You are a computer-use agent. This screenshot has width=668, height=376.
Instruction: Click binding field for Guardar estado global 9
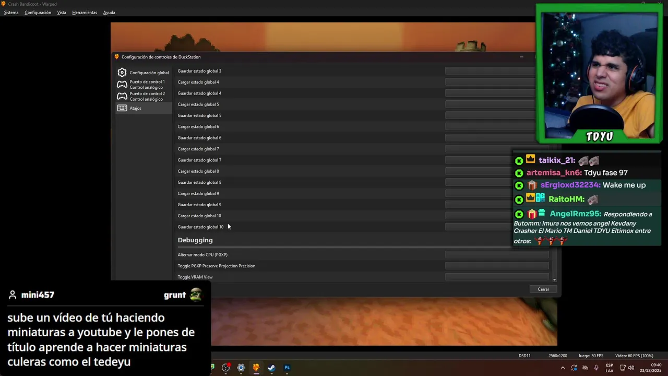[479, 205]
